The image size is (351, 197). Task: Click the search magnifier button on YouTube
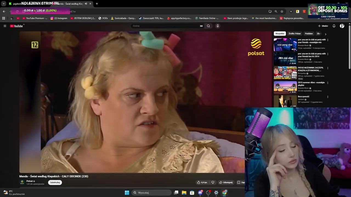click(x=208, y=26)
